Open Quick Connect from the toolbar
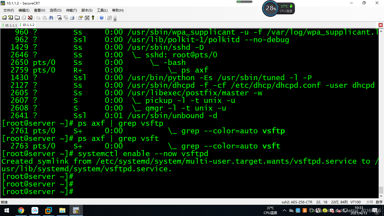 tap(10, 18)
